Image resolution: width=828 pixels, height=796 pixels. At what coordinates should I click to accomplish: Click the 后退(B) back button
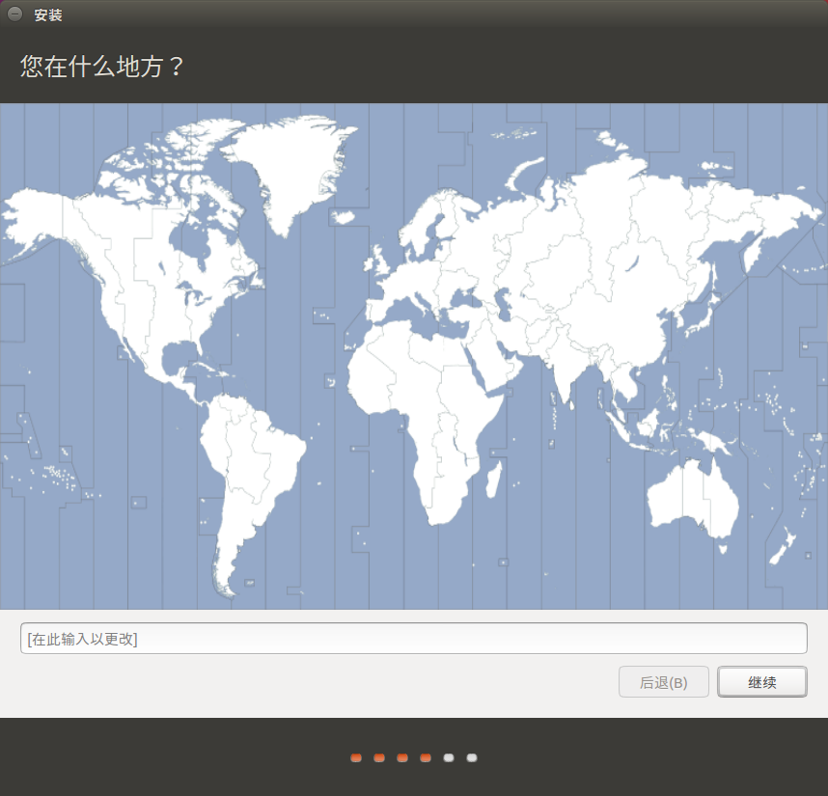click(663, 682)
